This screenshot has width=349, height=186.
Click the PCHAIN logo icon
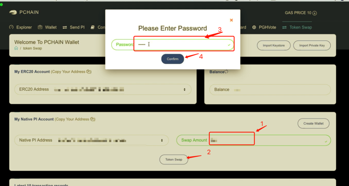coord(13,13)
